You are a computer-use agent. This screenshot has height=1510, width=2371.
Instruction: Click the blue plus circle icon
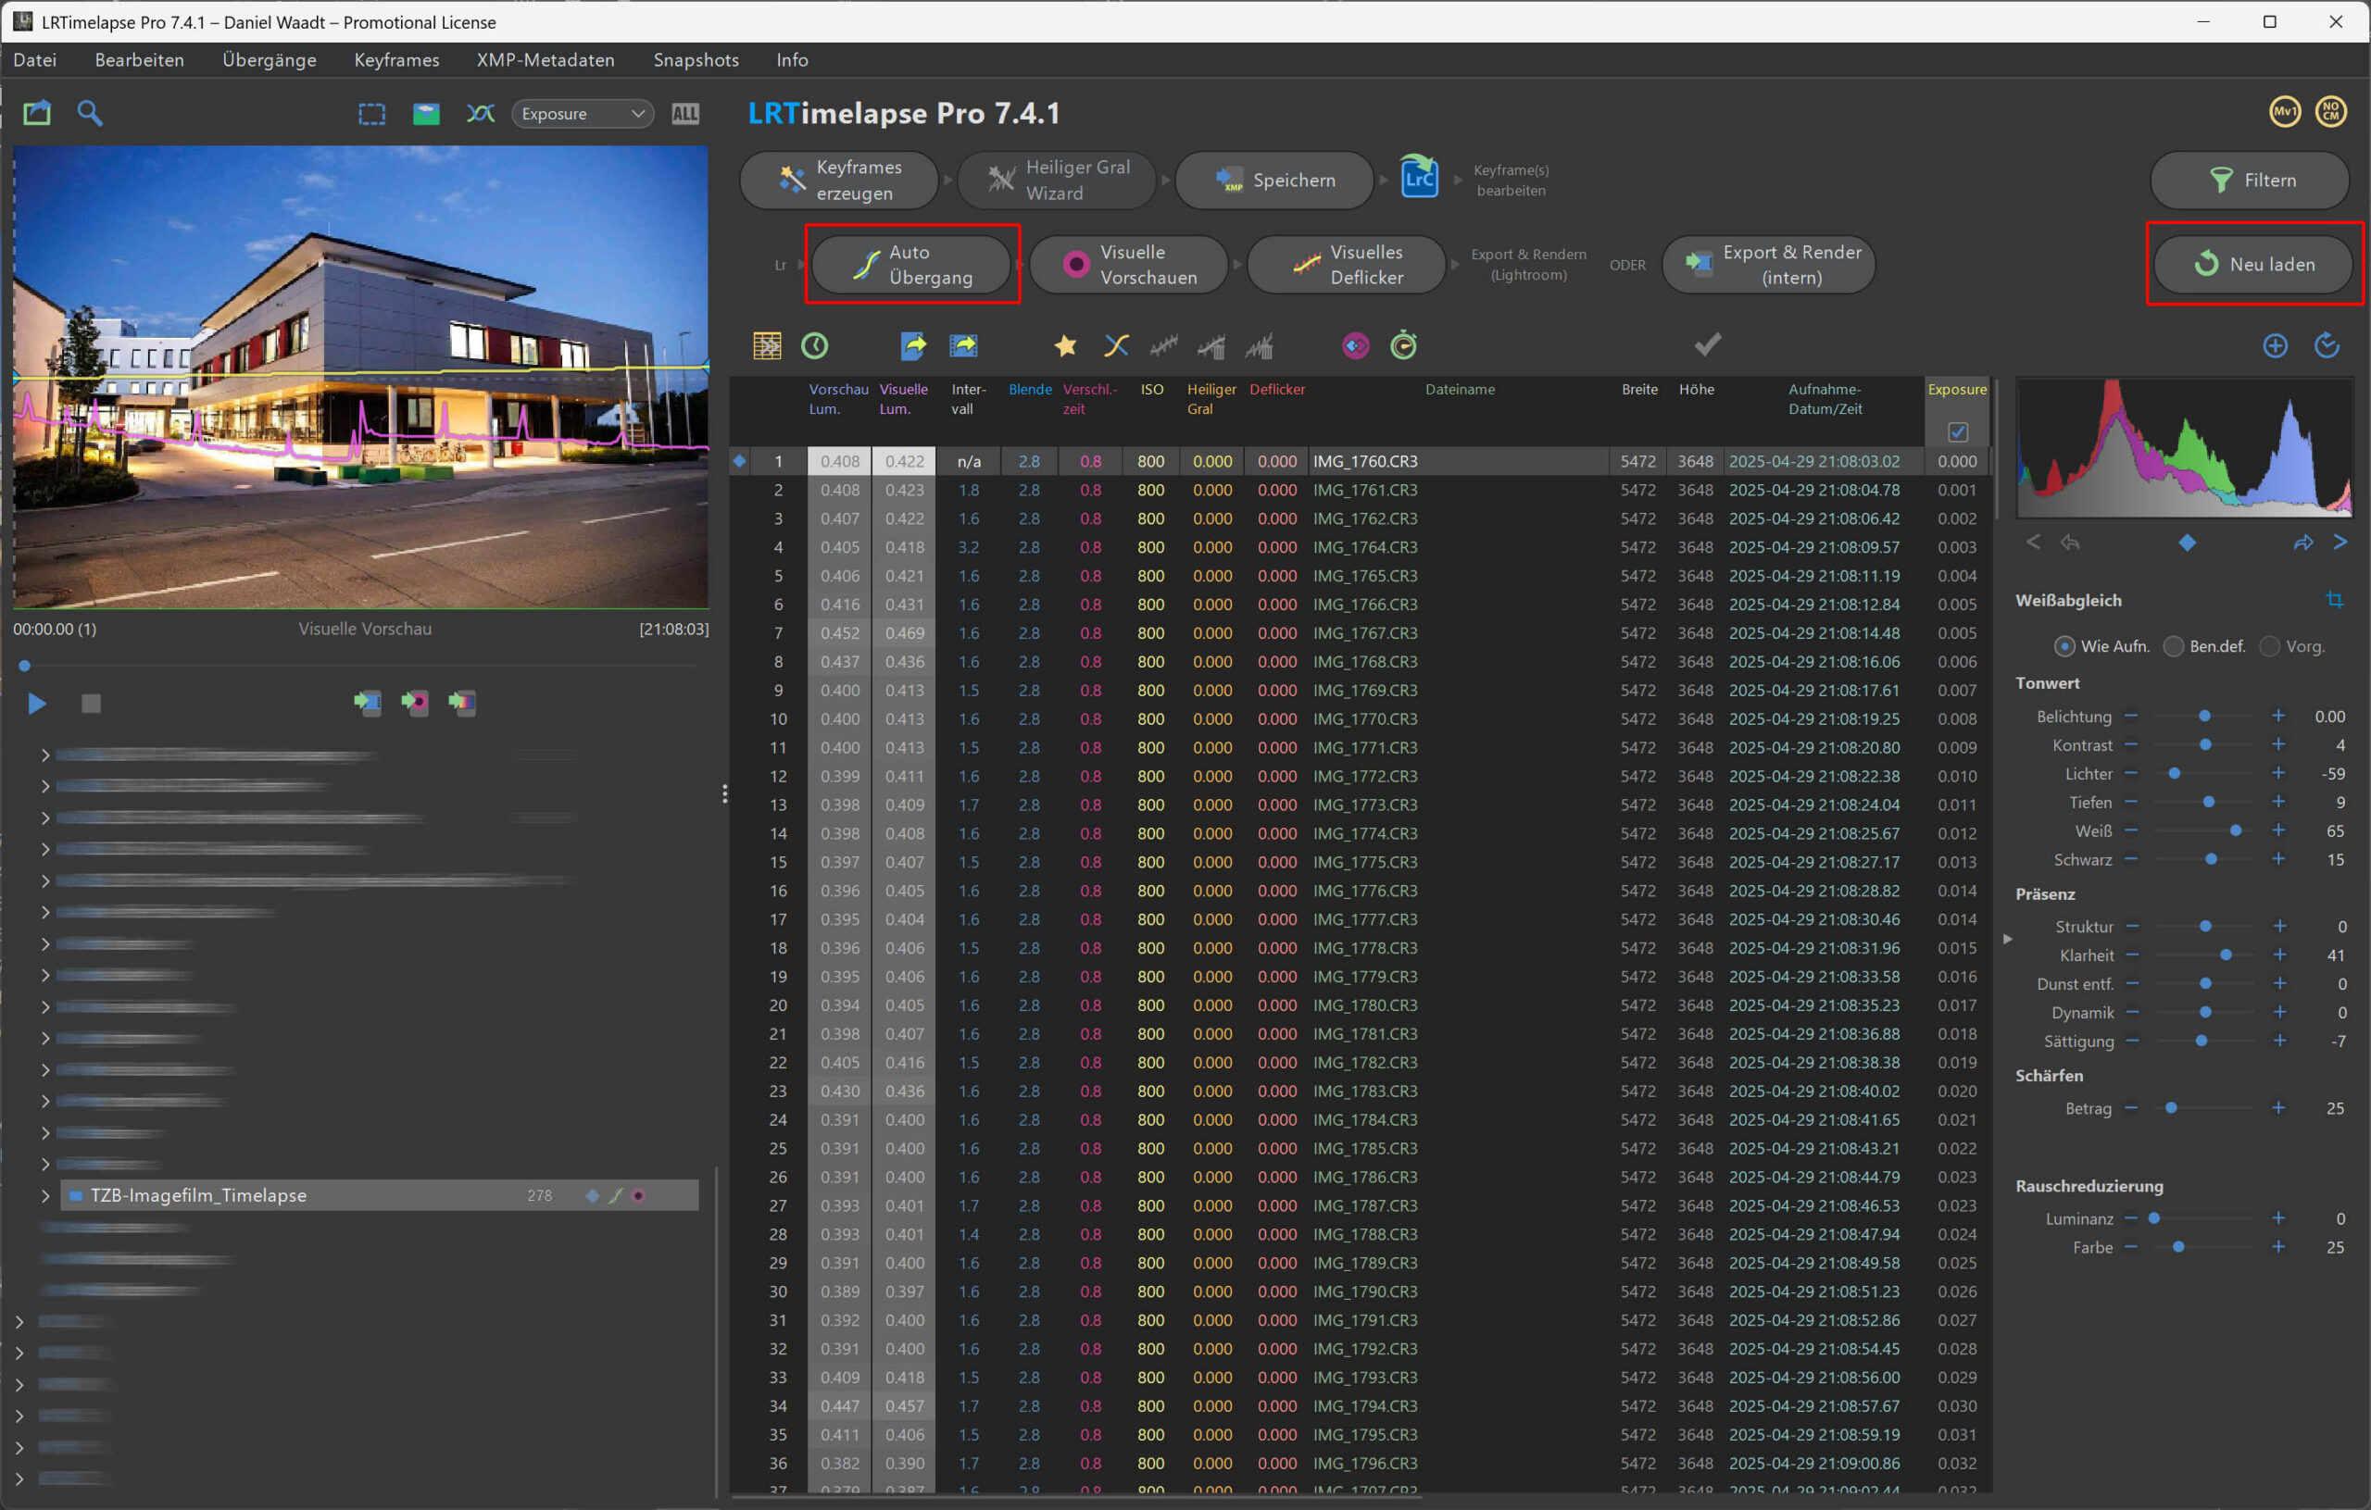(2275, 345)
